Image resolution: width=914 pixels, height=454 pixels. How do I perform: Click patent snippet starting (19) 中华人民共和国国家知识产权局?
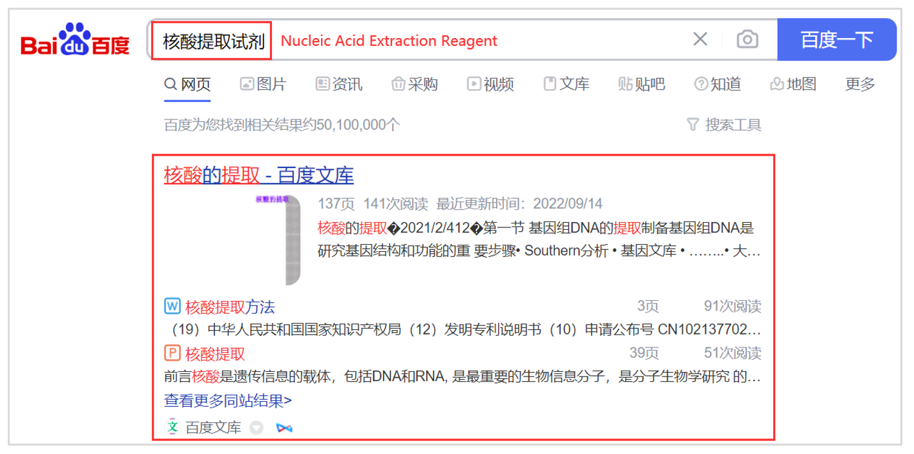[x=462, y=330]
